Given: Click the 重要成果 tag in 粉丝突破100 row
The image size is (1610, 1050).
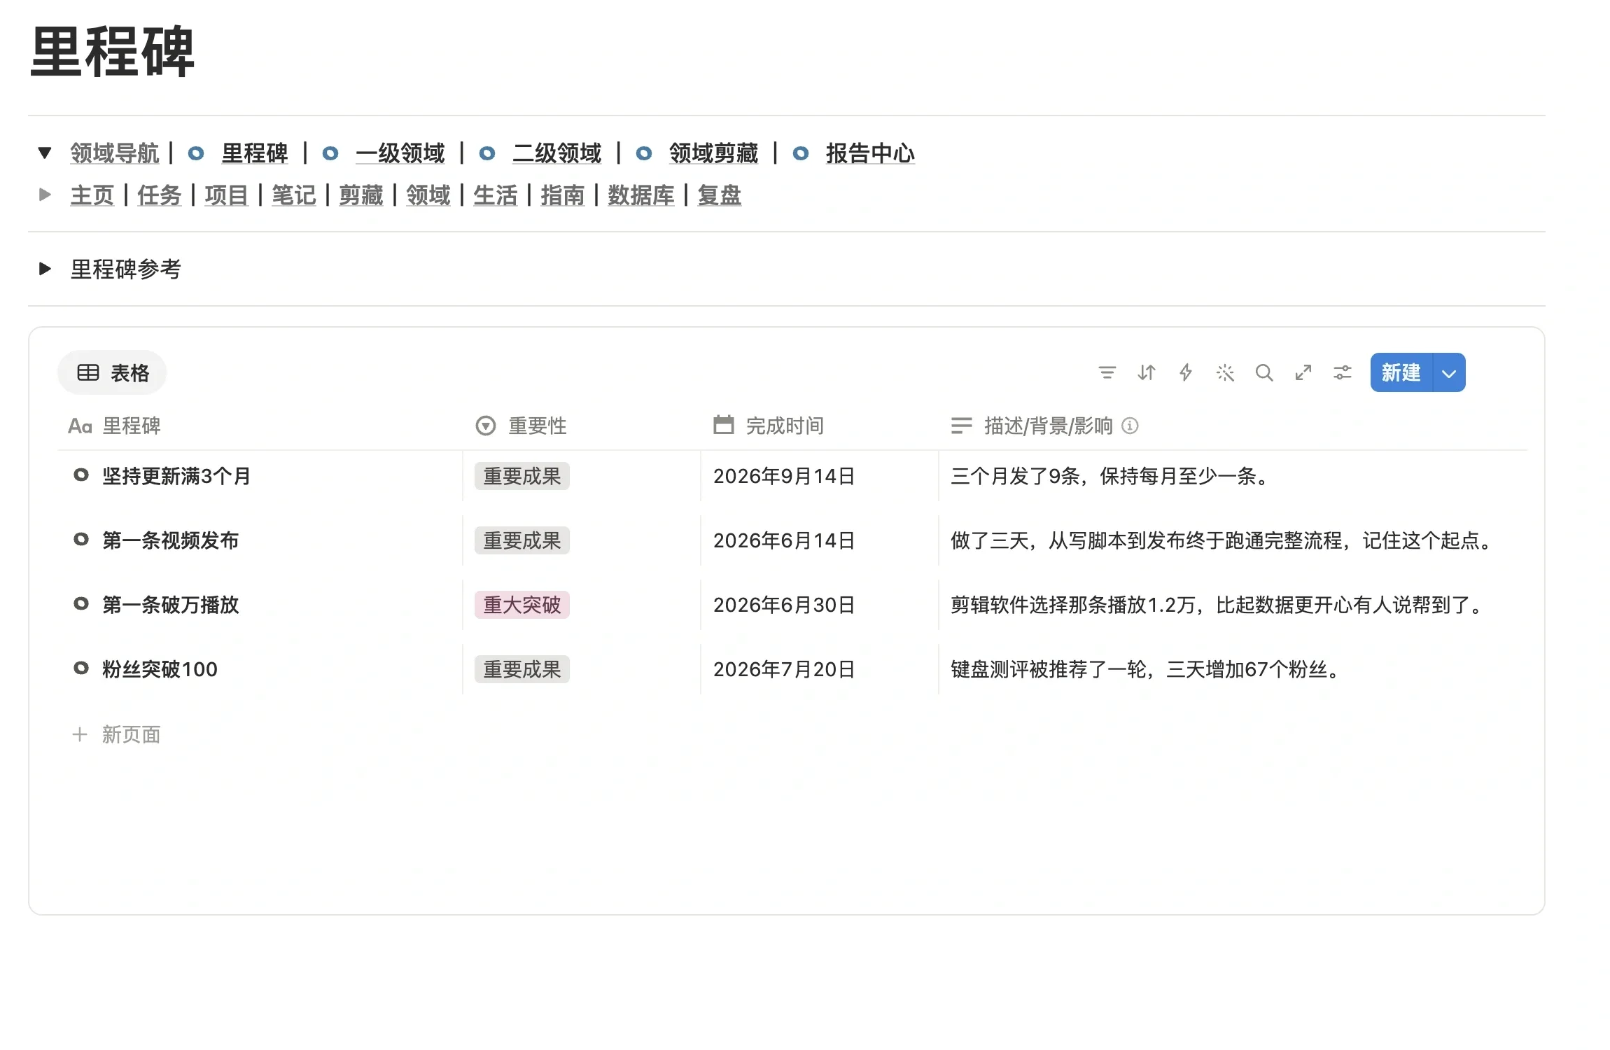Looking at the screenshot, I should click(x=522, y=669).
